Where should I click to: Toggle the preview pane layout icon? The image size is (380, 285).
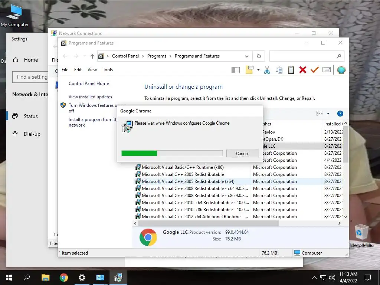click(x=236, y=70)
